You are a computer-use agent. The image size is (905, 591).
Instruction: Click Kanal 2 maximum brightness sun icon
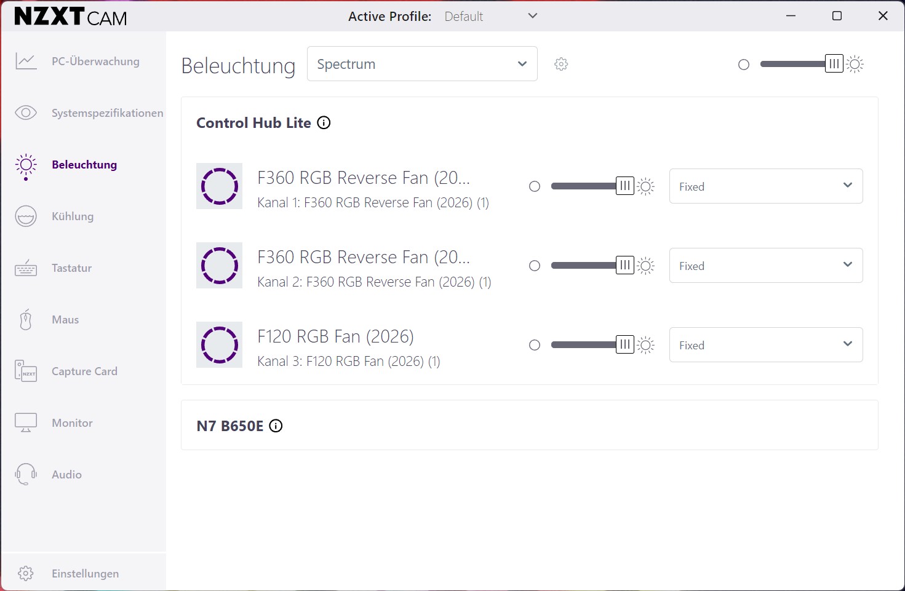tap(645, 266)
